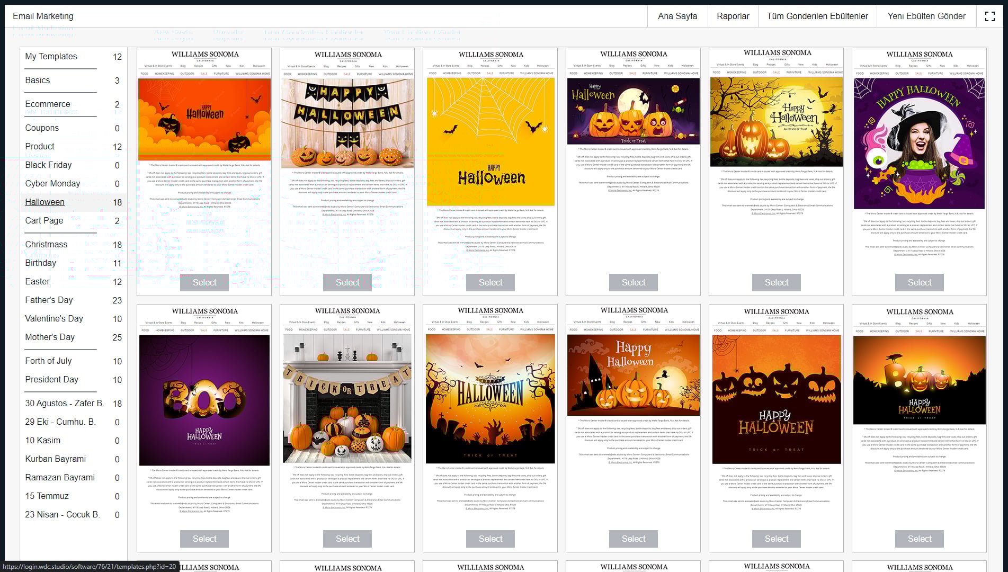Preview yellow spider web Halloween image

click(x=490, y=141)
